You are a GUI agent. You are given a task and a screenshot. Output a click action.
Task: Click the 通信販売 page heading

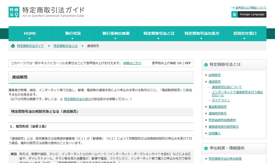20,77
